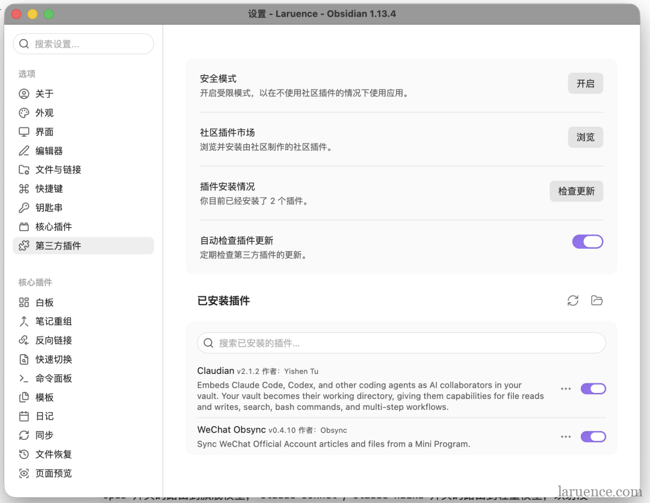Click the 界面 monitor icon
Image resolution: width=650 pixels, height=503 pixels.
tap(24, 132)
